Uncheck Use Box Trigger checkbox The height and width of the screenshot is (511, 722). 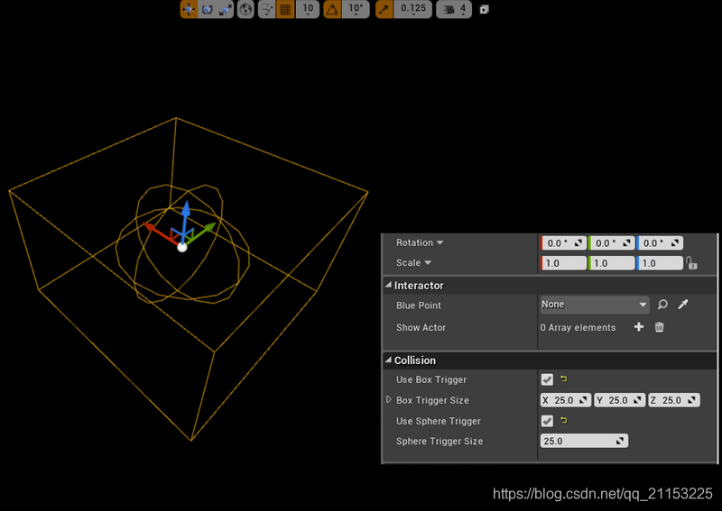(x=547, y=379)
